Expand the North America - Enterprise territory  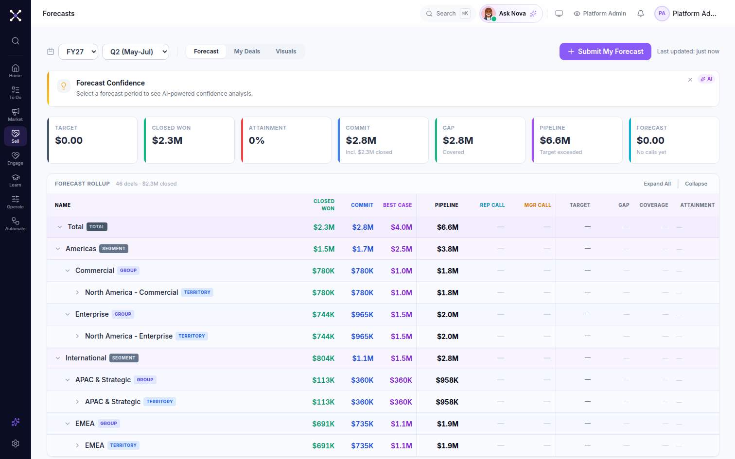77,336
